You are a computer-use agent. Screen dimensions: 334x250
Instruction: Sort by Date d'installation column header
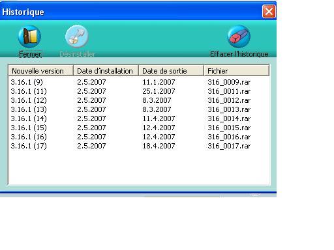point(106,70)
